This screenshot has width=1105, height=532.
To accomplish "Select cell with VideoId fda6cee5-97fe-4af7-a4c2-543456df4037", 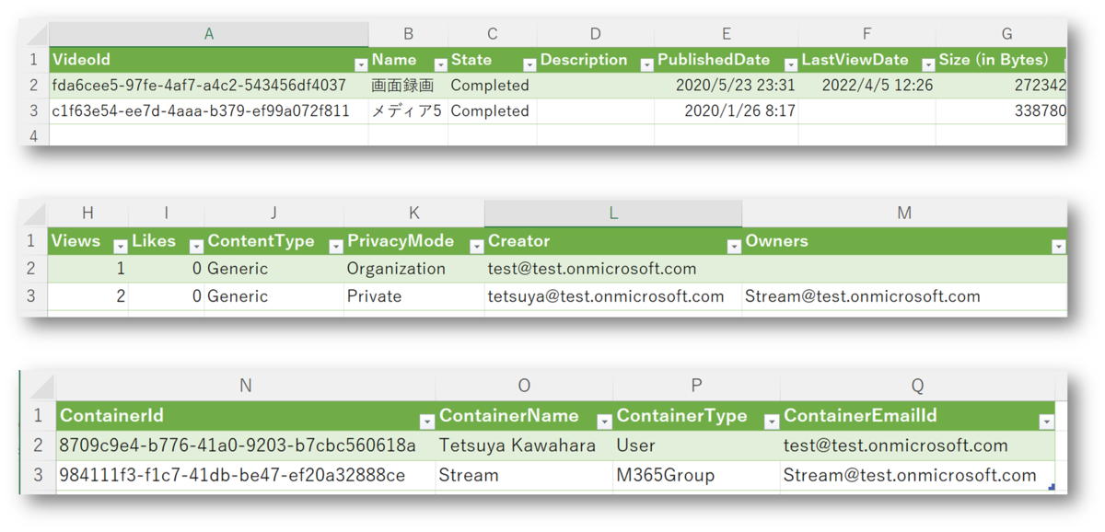I will [209, 86].
